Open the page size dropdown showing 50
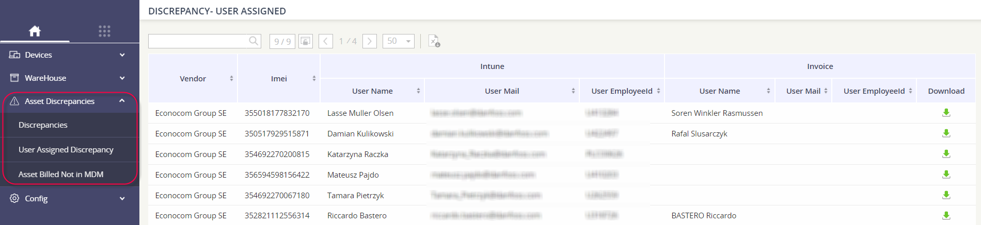 tap(399, 41)
